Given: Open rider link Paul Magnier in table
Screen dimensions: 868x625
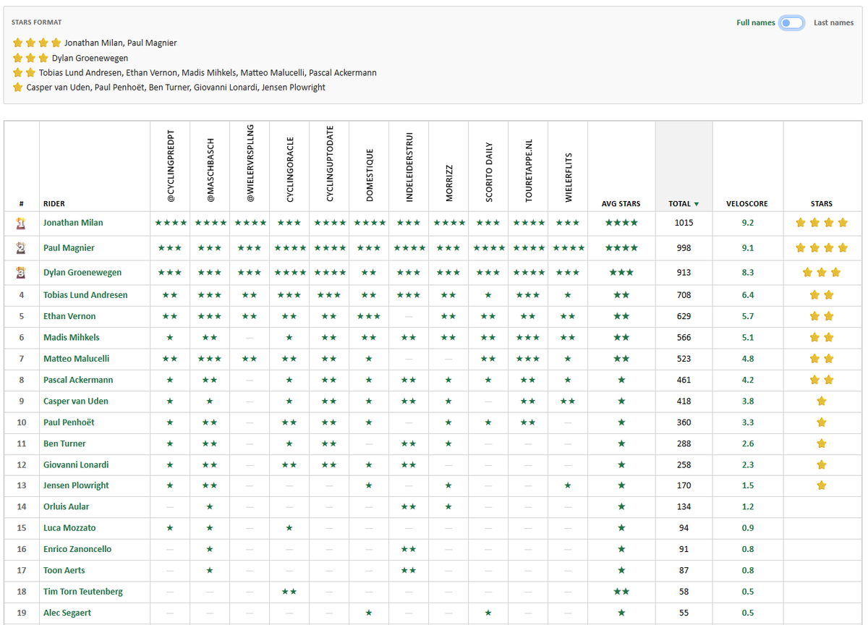Looking at the screenshot, I should 69,248.
